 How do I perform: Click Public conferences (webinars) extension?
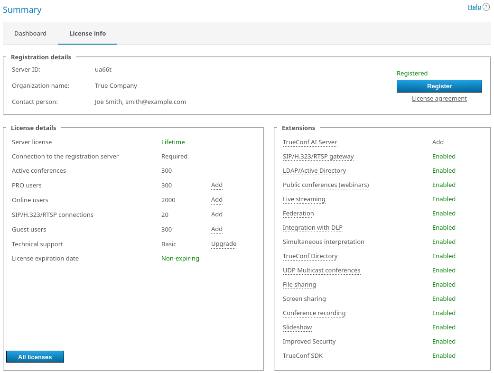[326, 185]
